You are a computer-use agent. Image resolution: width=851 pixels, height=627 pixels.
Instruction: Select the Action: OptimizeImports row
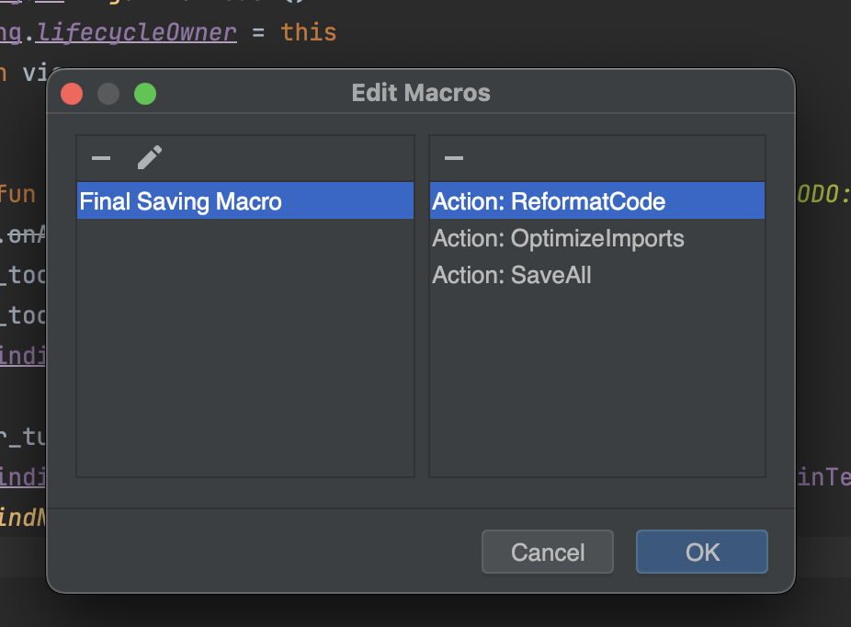pyautogui.click(x=558, y=239)
